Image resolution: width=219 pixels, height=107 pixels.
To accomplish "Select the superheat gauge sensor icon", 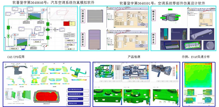I will click(x=44, y=45).
